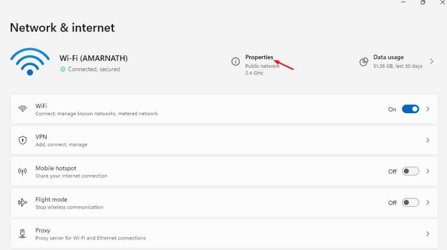Viewport: 447px width, 250px height.
Task: Click the Properties info circle icon
Action: pyautogui.click(x=235, y=61)
